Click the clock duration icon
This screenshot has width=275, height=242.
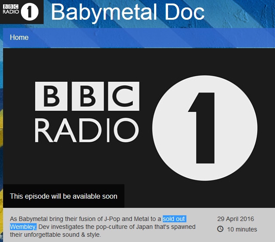click(220, 229)
